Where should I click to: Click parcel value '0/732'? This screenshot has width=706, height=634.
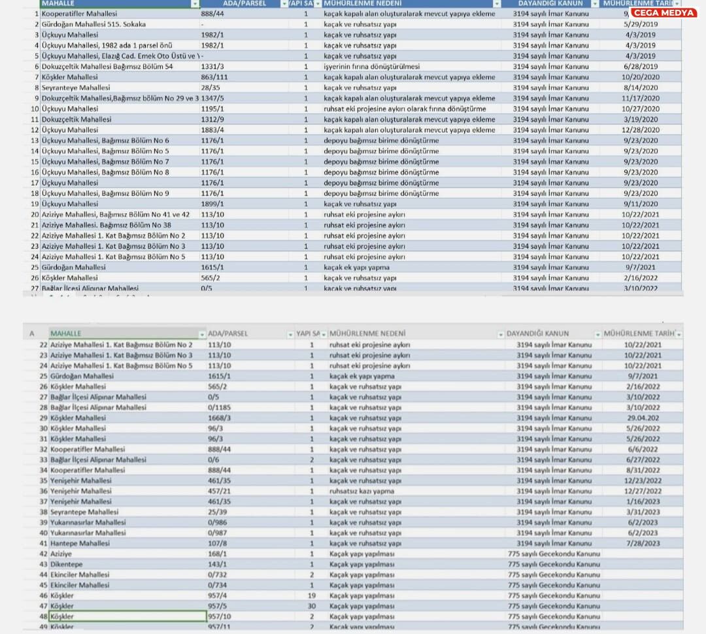pyautogui.click(x=218, y=575)
